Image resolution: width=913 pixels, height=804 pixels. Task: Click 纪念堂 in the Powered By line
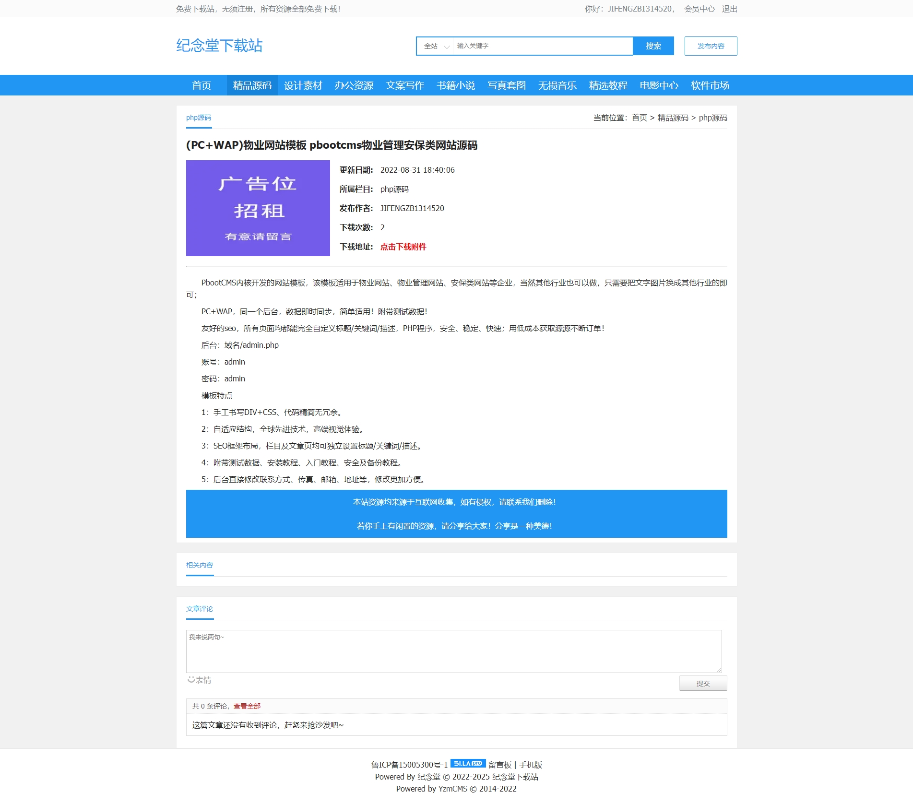(429, 777)
